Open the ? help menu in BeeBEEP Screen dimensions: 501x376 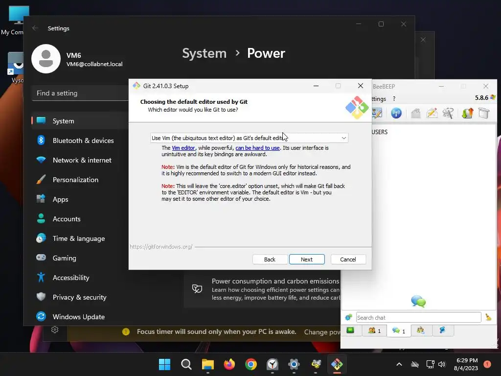(394, 99)
